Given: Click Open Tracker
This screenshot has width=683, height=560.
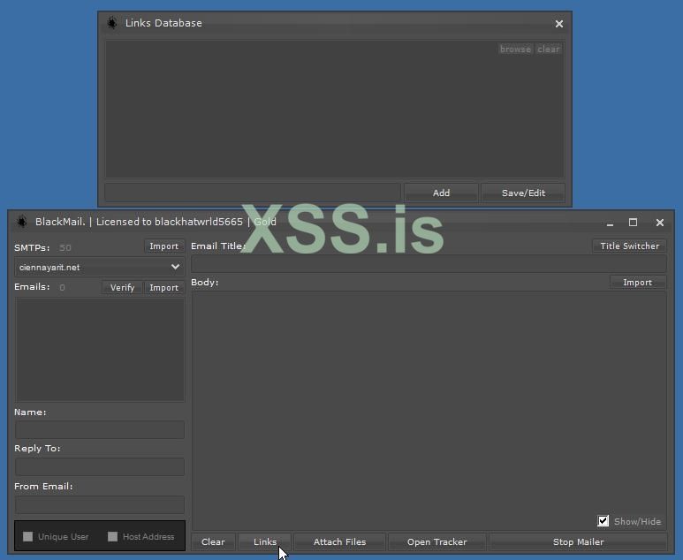Looking at the screenshot, I should point(436,542).
